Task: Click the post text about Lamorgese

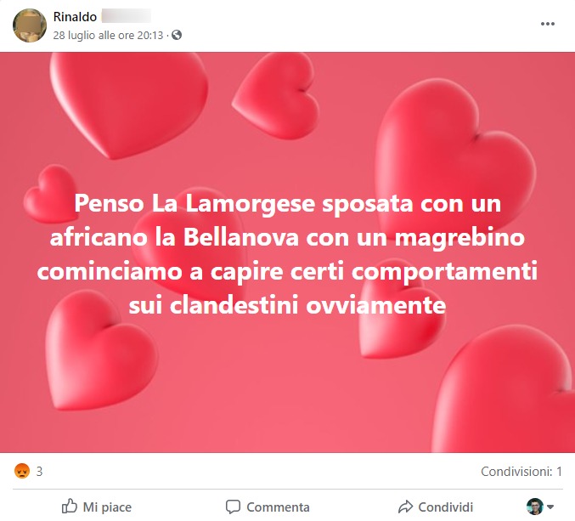Action: (x=287, y=253)
